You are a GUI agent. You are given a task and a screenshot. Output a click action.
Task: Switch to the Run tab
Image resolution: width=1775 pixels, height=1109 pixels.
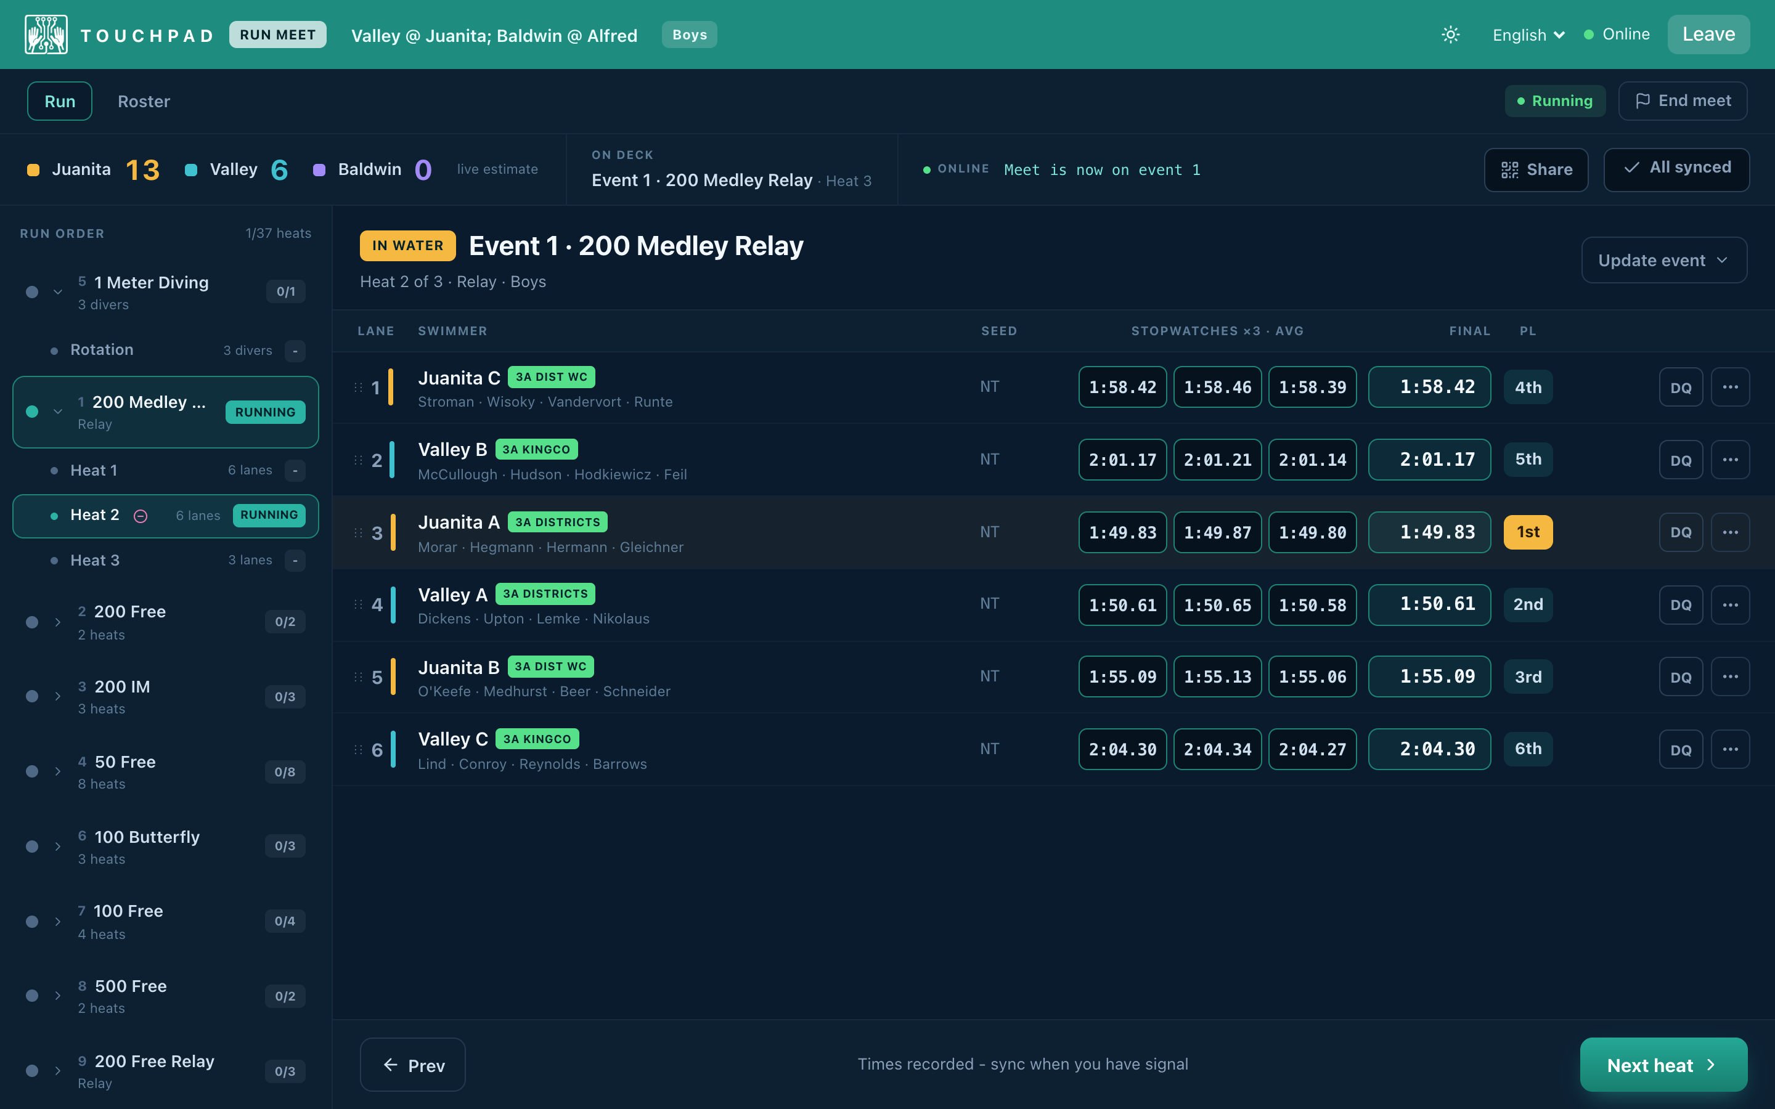(x=59, y=101)
